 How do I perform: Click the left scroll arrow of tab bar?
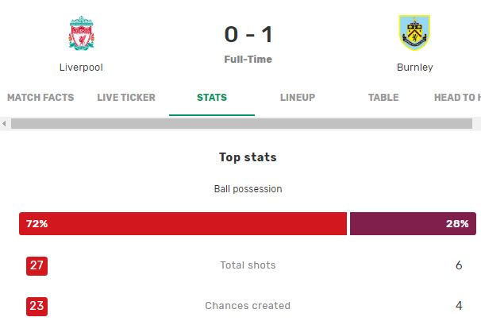tap(4, 123)
